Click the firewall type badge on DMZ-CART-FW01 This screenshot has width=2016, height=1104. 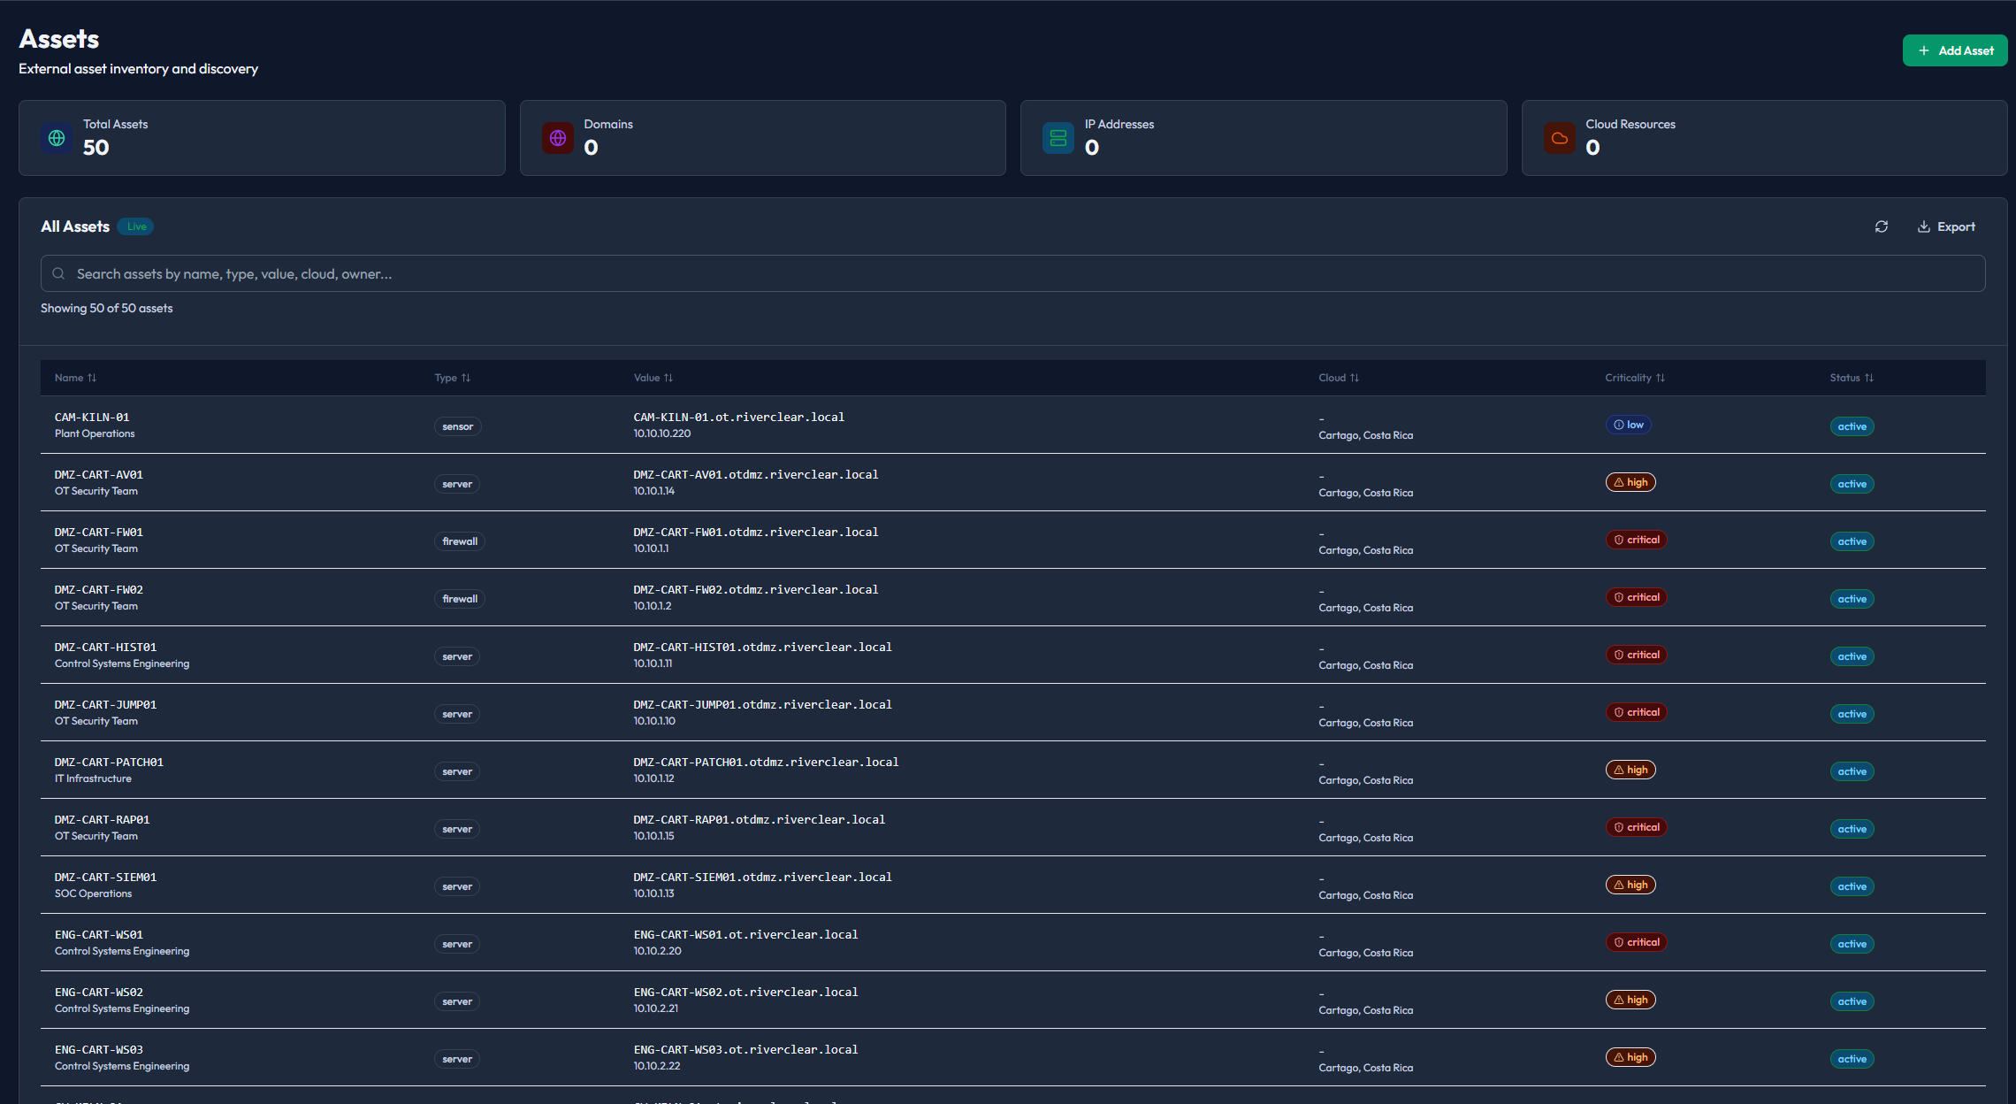[459, 540]
